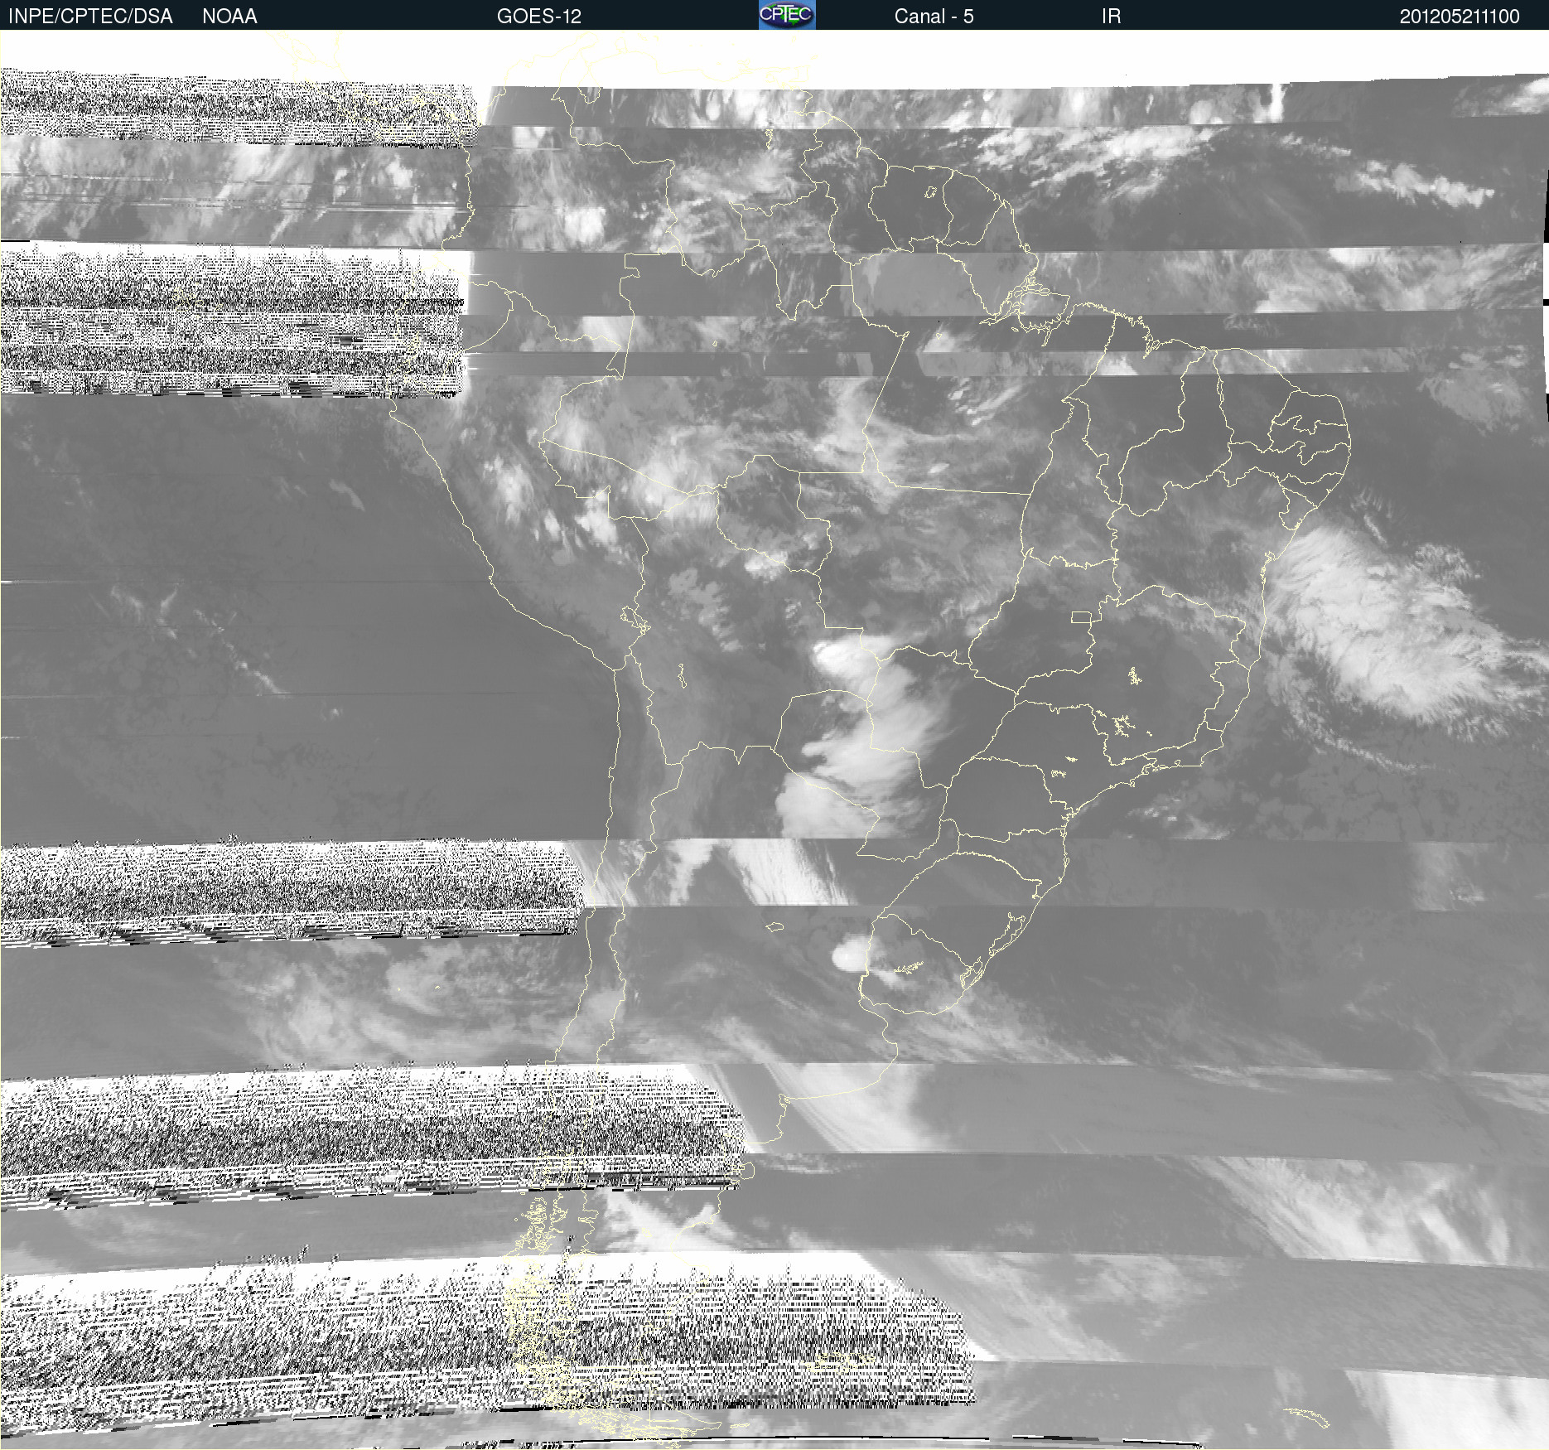The image size is (1549, 1450).
Task: Click the Canal - 5 label
Action: [x=934, y=17]
